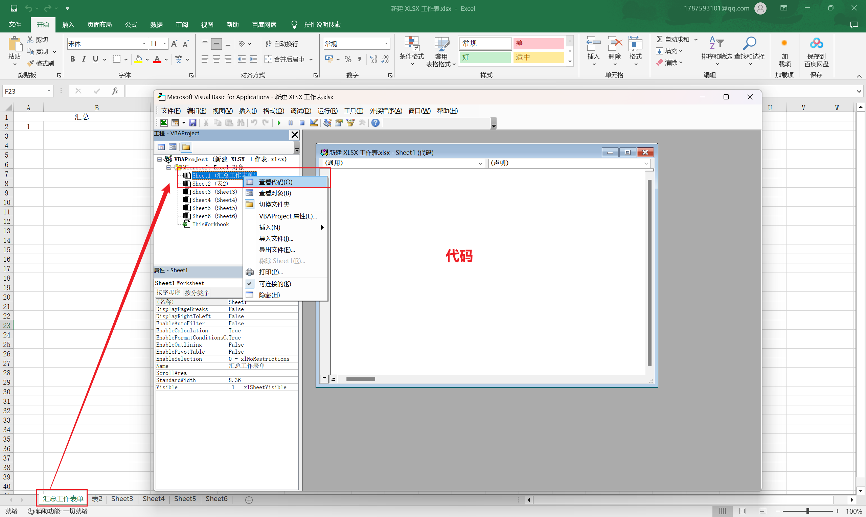Click the add new sheet plus button
866x517 pixels.
point(249,500)
